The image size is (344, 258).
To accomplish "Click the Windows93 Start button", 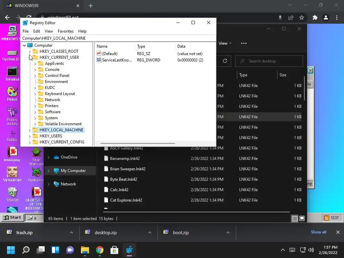I will point(12,218).
